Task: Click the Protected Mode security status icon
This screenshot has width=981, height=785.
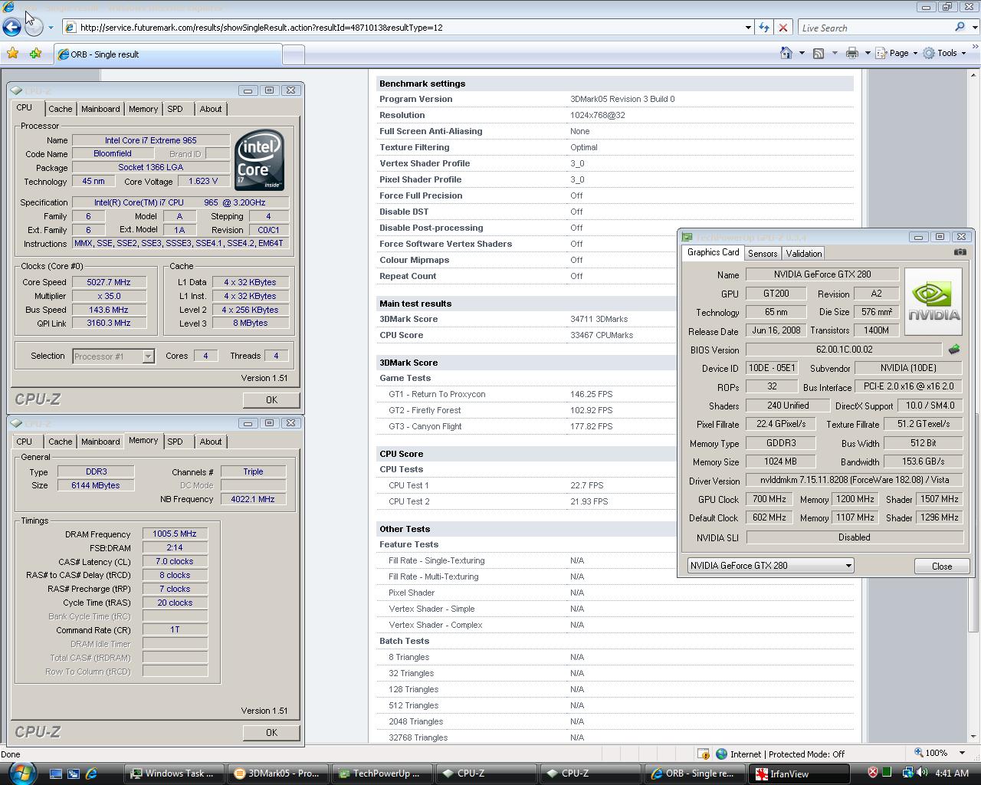Action: [x=703, y=754]
